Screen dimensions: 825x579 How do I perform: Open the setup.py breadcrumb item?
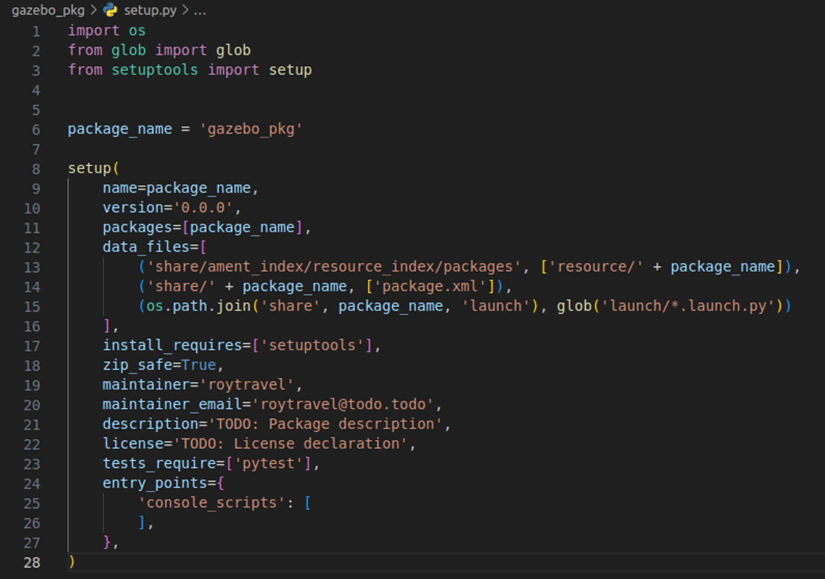click(150, 10)
